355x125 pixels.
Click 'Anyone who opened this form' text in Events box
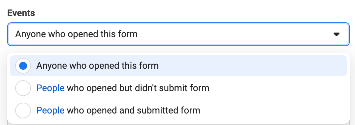point(76,34)
